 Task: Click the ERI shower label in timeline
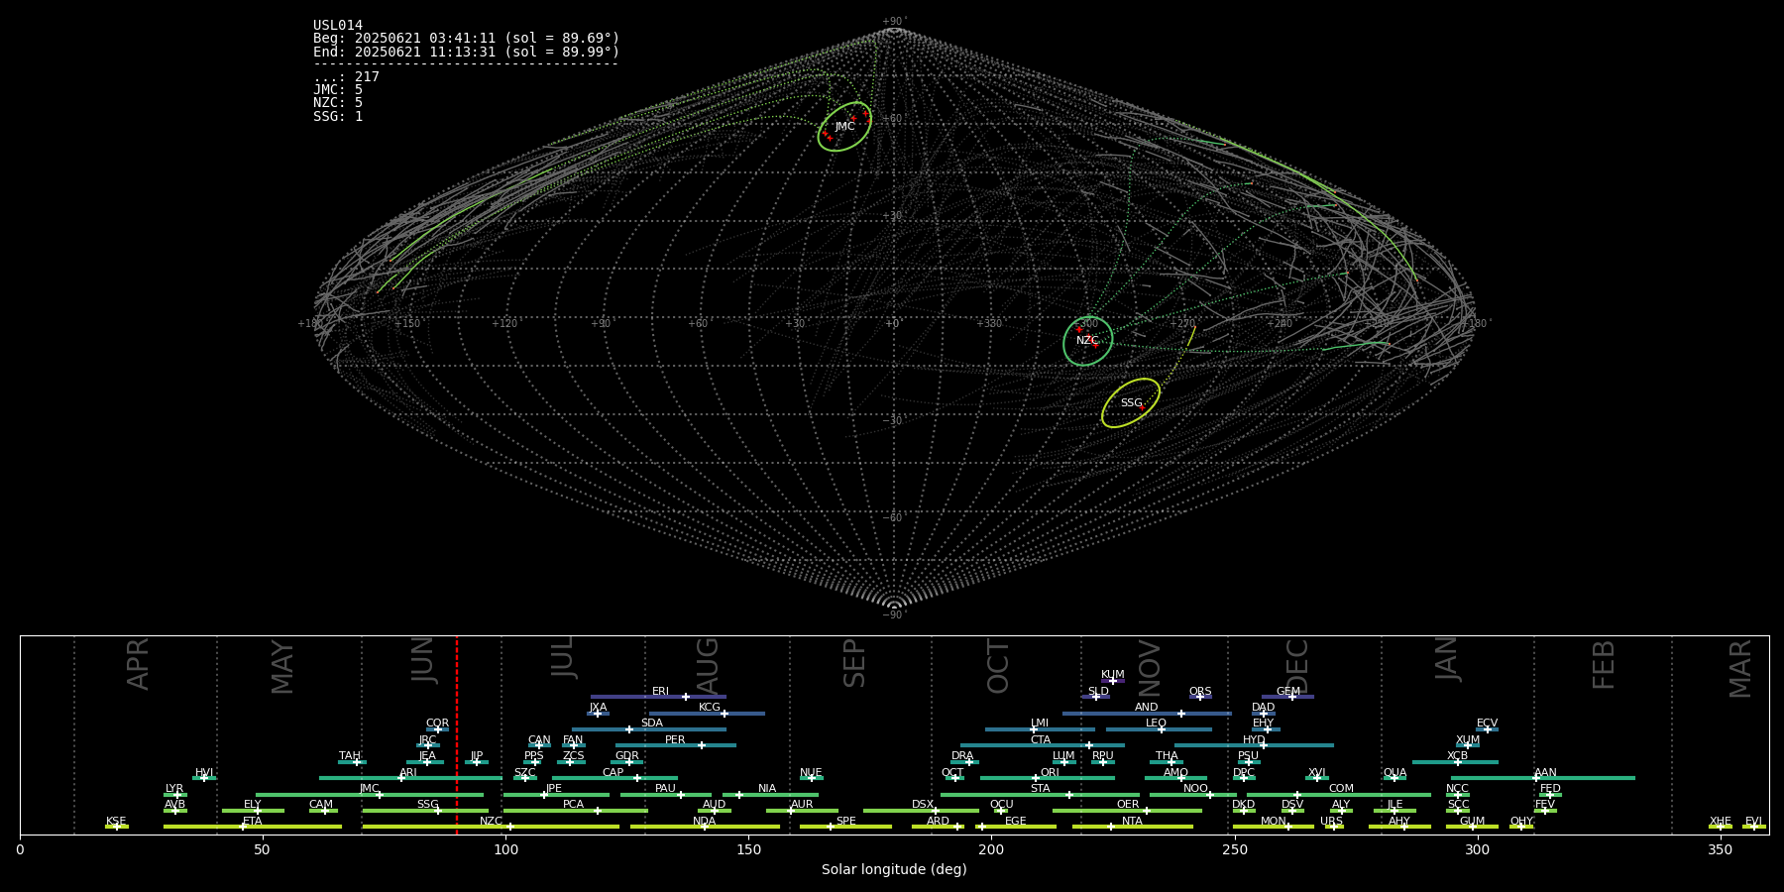click(x=660, y=692)
